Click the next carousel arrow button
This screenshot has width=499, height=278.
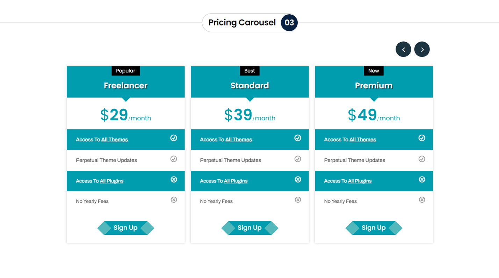point(422,50)
